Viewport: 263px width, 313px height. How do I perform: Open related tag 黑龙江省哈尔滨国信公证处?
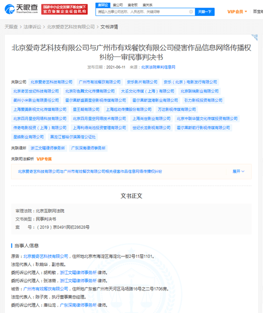[73, 137]
